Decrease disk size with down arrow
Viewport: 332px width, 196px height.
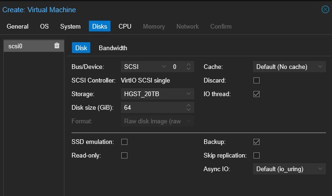pyautogui.click(x=189, y=110)
